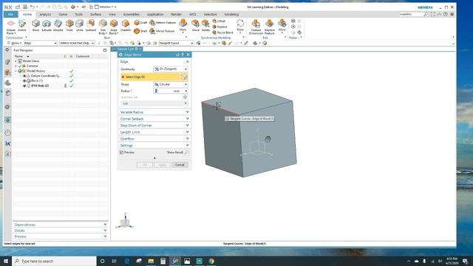Open the Windows Start menu
473x266 pixels.
coord(6,261)
